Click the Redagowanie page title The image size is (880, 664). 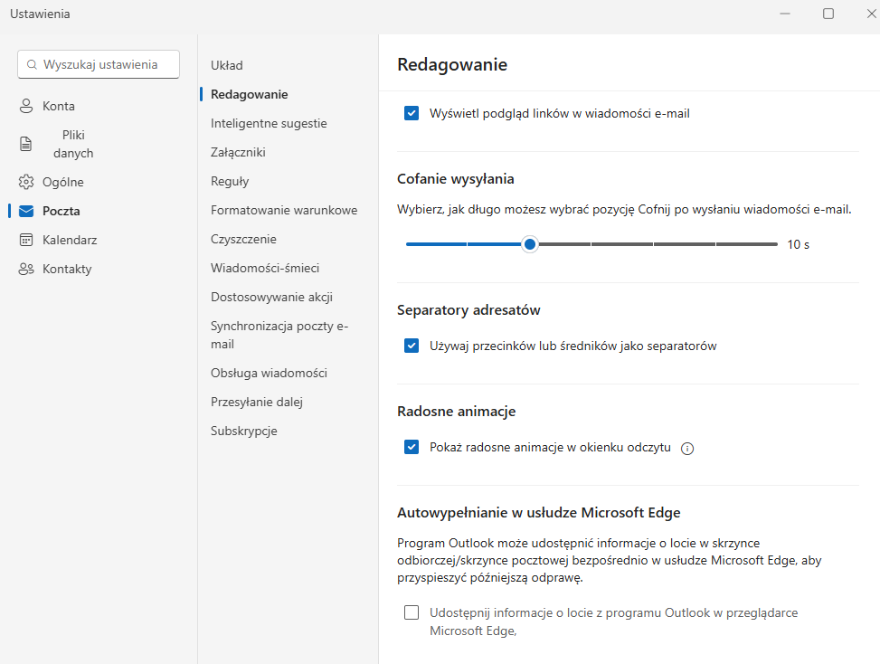(x=452, y=64)
